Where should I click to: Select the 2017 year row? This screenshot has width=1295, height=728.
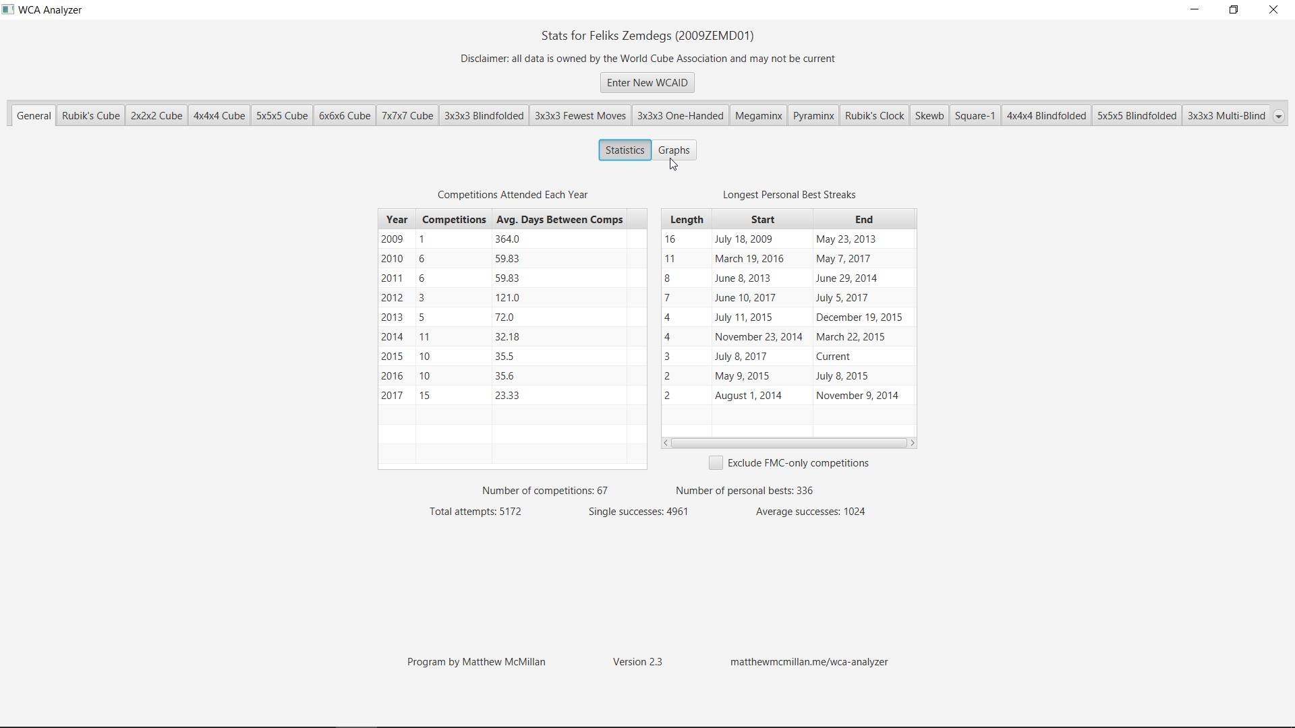click(x=512, y=396)
